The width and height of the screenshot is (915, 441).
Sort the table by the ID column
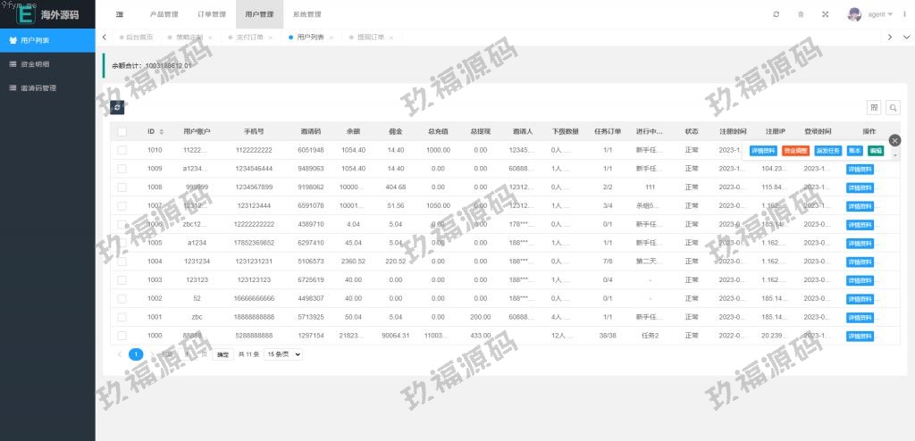[x=161, y=132]
